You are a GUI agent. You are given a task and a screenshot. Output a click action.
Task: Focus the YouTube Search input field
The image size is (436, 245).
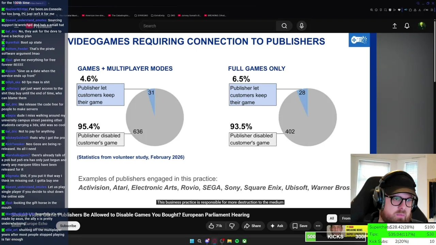[x=208, y=26]
